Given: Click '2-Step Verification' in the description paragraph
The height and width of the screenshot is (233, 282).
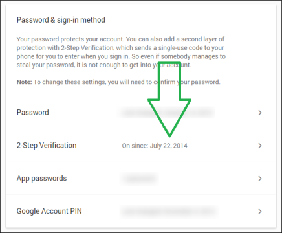Looking at the screenshot, I should (87, 48).
